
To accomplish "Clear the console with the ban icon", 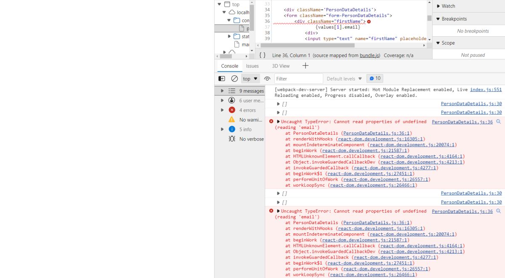I will (234, 79).
